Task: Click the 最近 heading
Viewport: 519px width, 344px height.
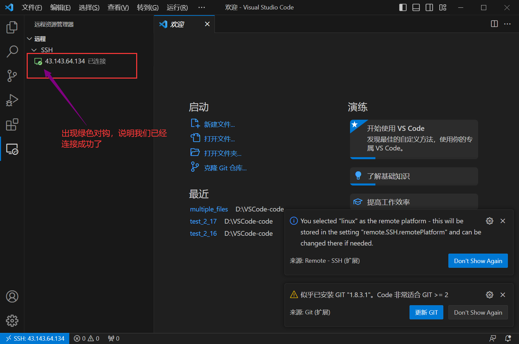Action: pos(199,194)
